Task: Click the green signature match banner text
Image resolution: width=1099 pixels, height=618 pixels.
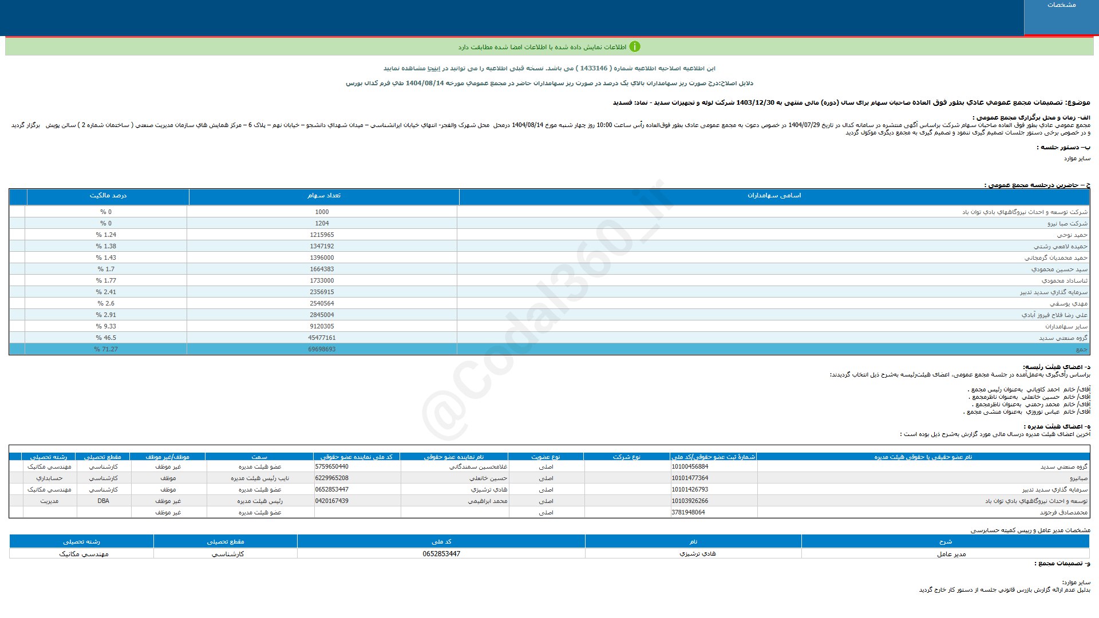Action: (x=542, y=47)
